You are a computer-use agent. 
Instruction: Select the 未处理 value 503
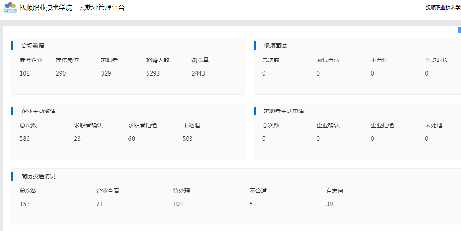pos(187,139)
